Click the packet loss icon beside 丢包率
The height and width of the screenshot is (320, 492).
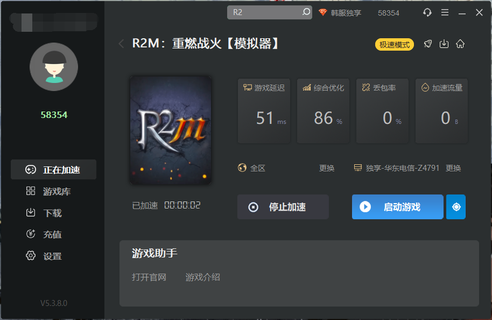pyautogui.click(x=366, y=88)
